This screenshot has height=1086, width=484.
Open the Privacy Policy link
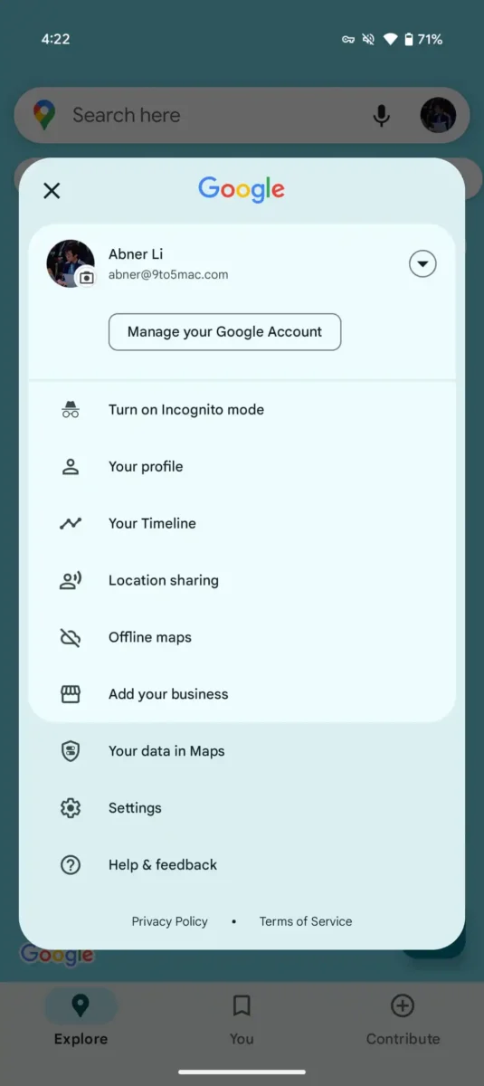point(170,921)
